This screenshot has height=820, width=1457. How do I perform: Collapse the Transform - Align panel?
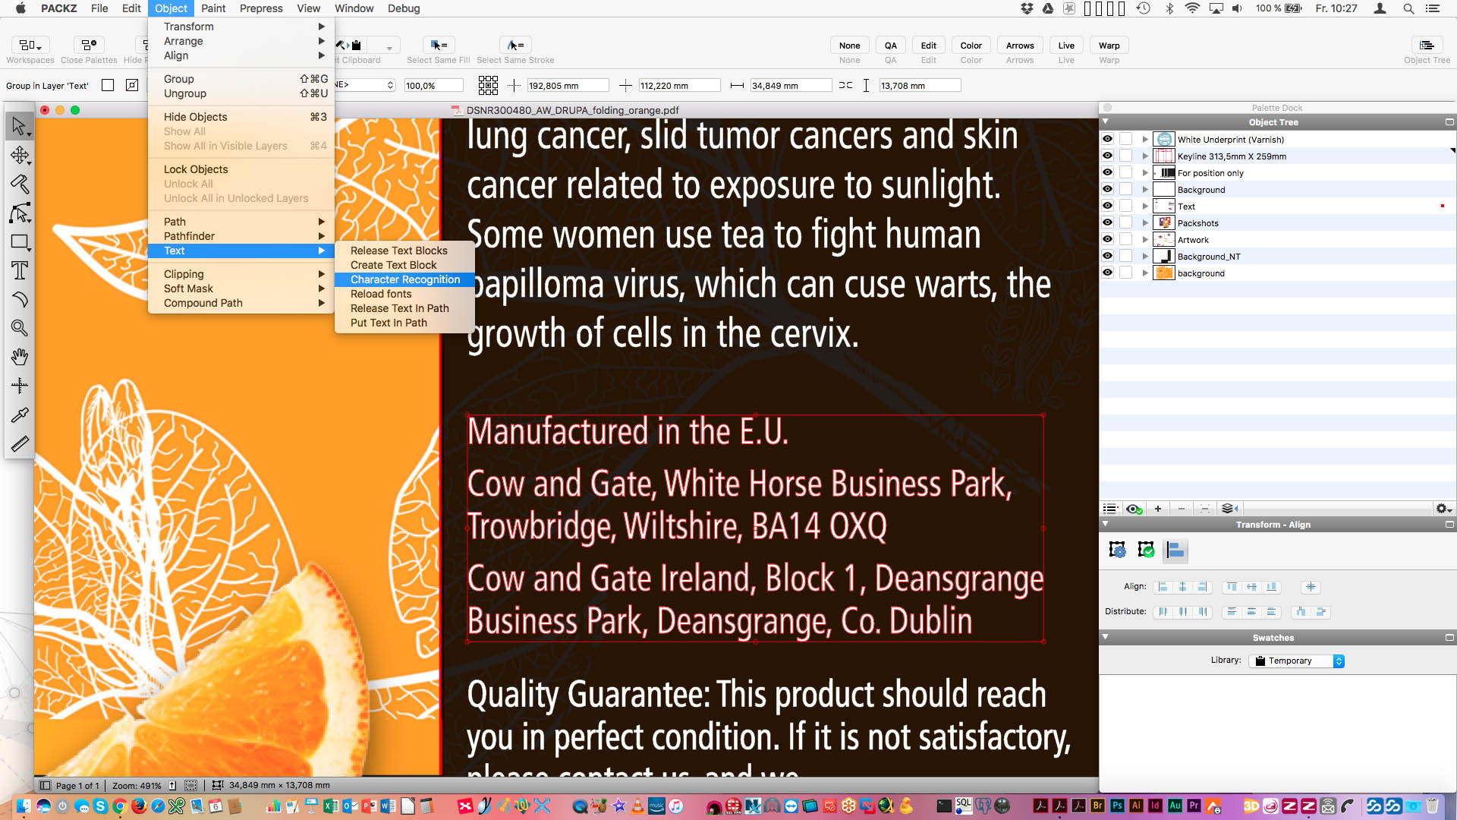(1106, 524)
